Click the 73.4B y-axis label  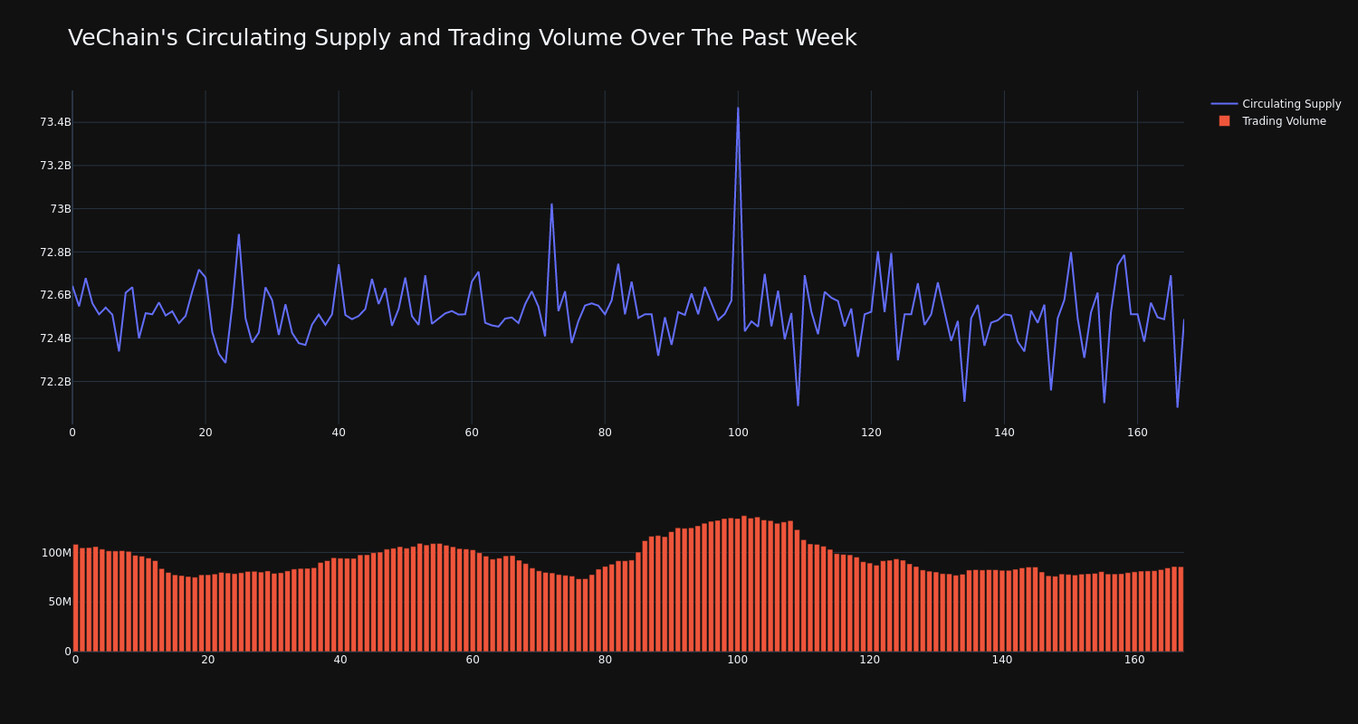[x=55, y=122]
